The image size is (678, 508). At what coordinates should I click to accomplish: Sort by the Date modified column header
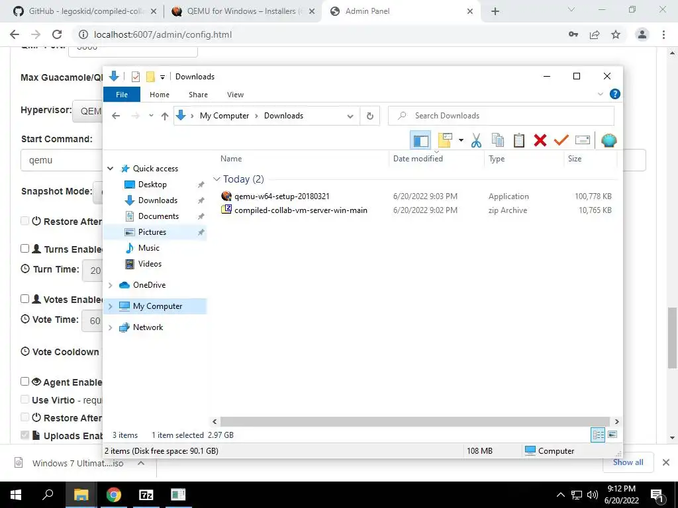[x=418, y=159]
